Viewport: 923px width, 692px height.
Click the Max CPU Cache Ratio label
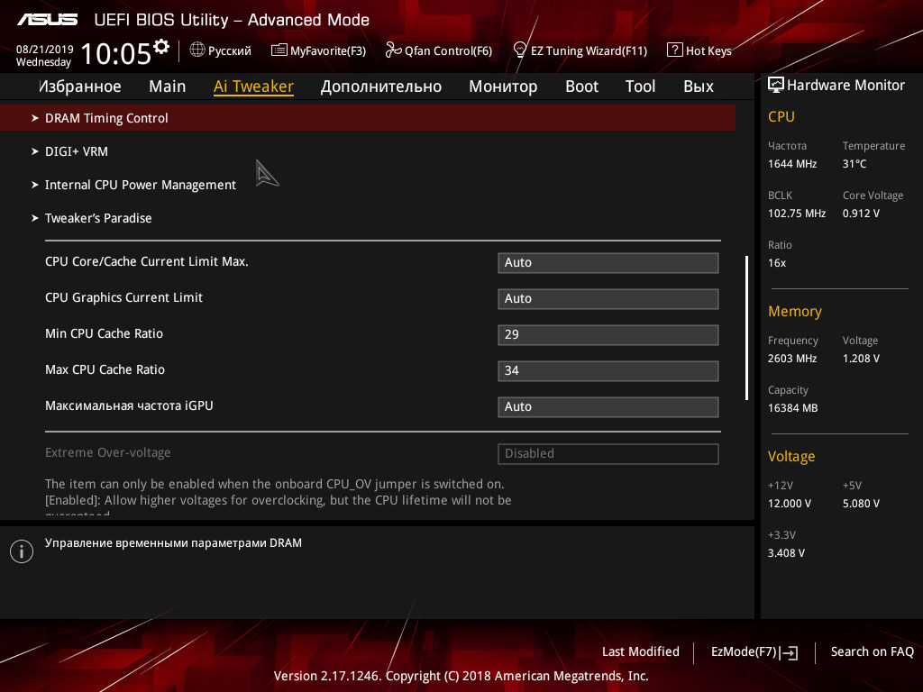point(105,369)
